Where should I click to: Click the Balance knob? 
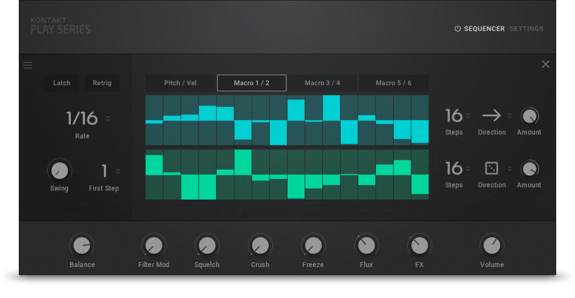[82, 245]
